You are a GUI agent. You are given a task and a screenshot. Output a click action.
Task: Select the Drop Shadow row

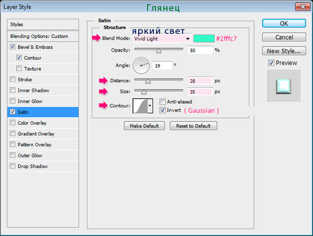pyautogui.click(x=43, y=166)
